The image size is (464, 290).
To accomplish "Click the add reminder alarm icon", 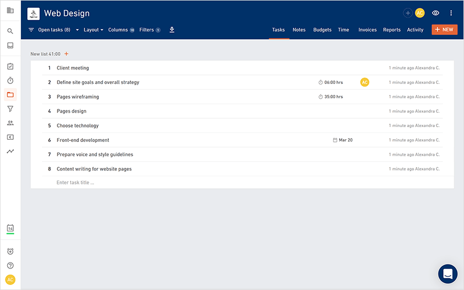I will click(10, 251).
